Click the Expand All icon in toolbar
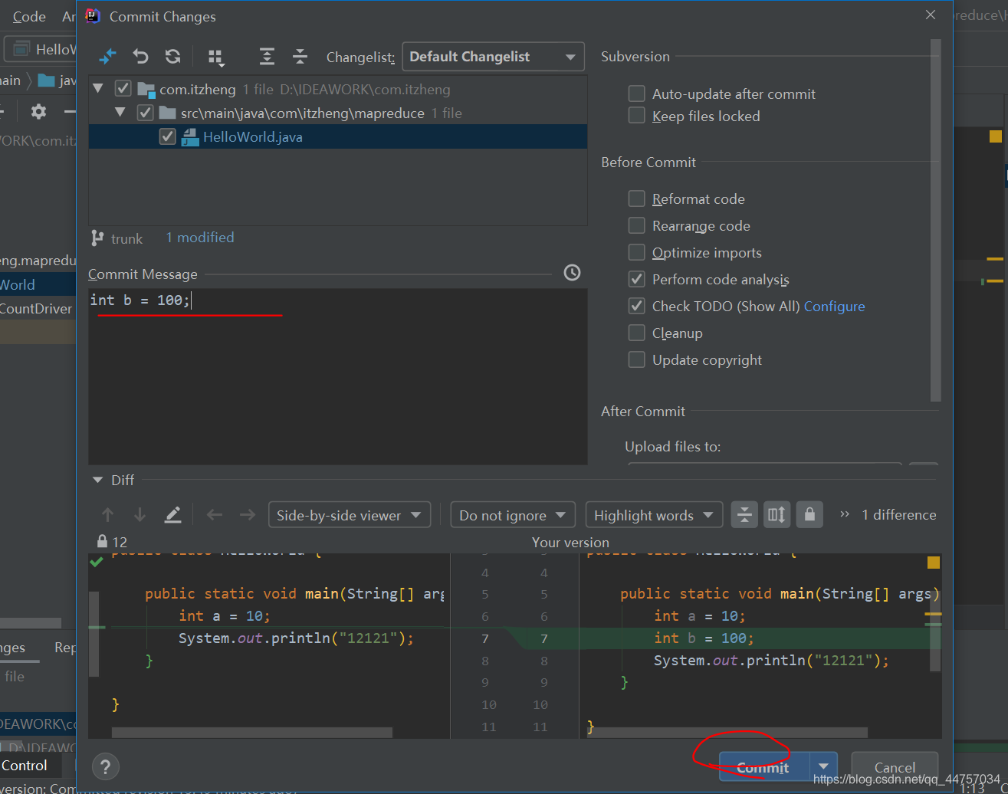The height and width of the screenshot is (794, 1008). 267,57
